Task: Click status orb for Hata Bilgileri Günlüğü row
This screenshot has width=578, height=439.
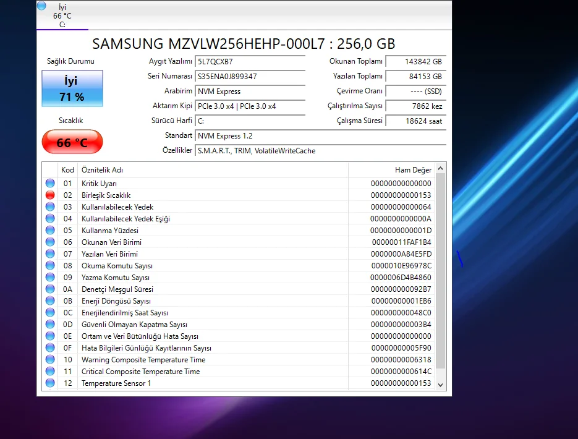Action: coord(50,347)
